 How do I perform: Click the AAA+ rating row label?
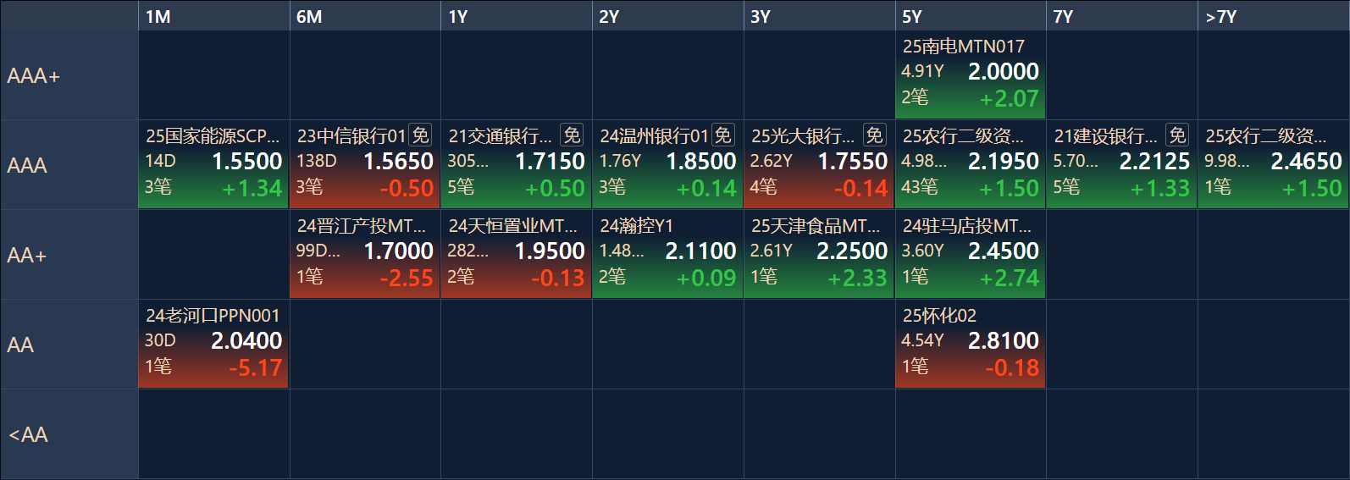click(34, 76)
